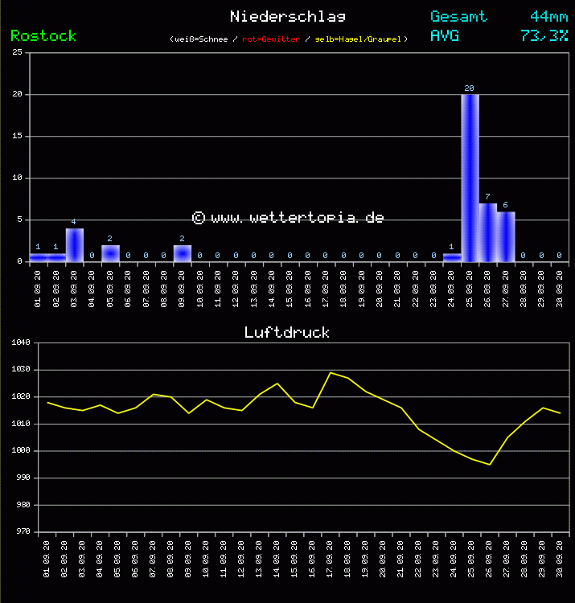This screenshot has width=575, height=603.
Task: Click the pressure line peak near 1030
Action: [330, 372]
